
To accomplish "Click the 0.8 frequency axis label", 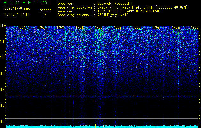I will pyautogui.click(x=3, y=90).
